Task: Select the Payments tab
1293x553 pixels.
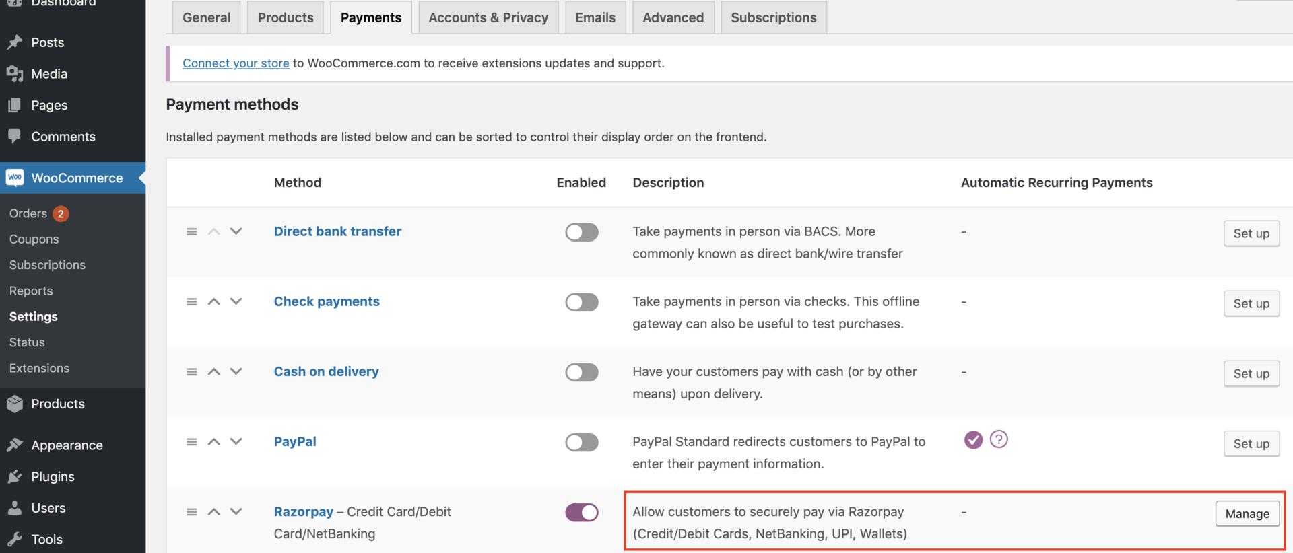Action: [x=371, y=17]
